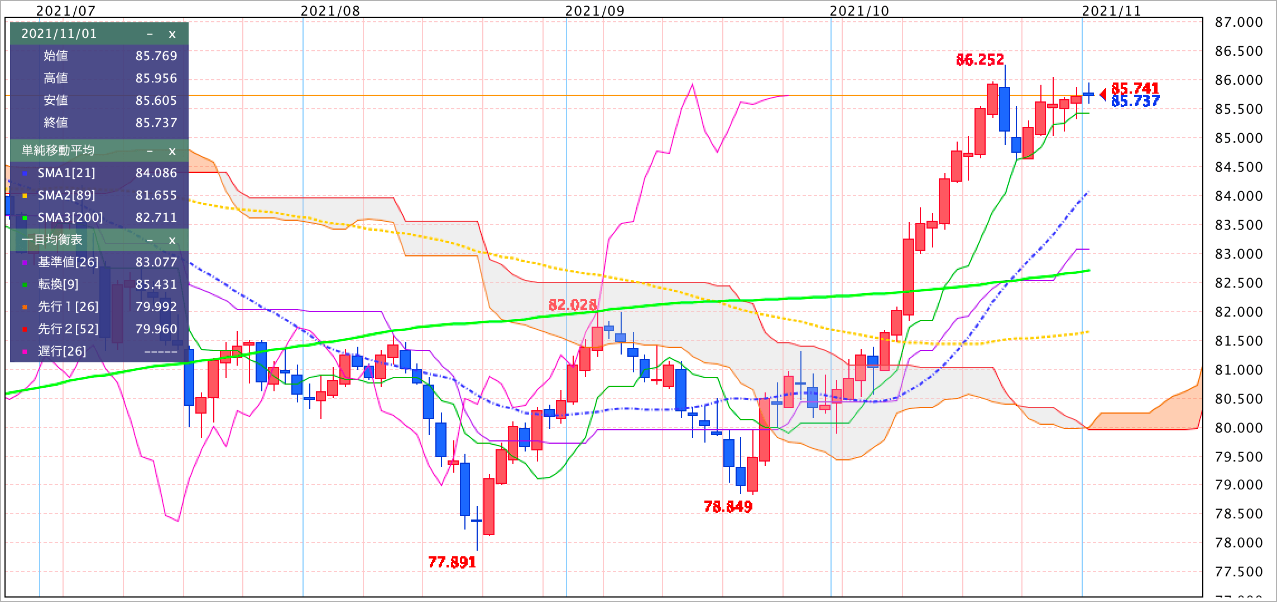Close the 2021/11/01 price panel
The height and width of the screenshot is (602, 1277).
tap(172, 34)
